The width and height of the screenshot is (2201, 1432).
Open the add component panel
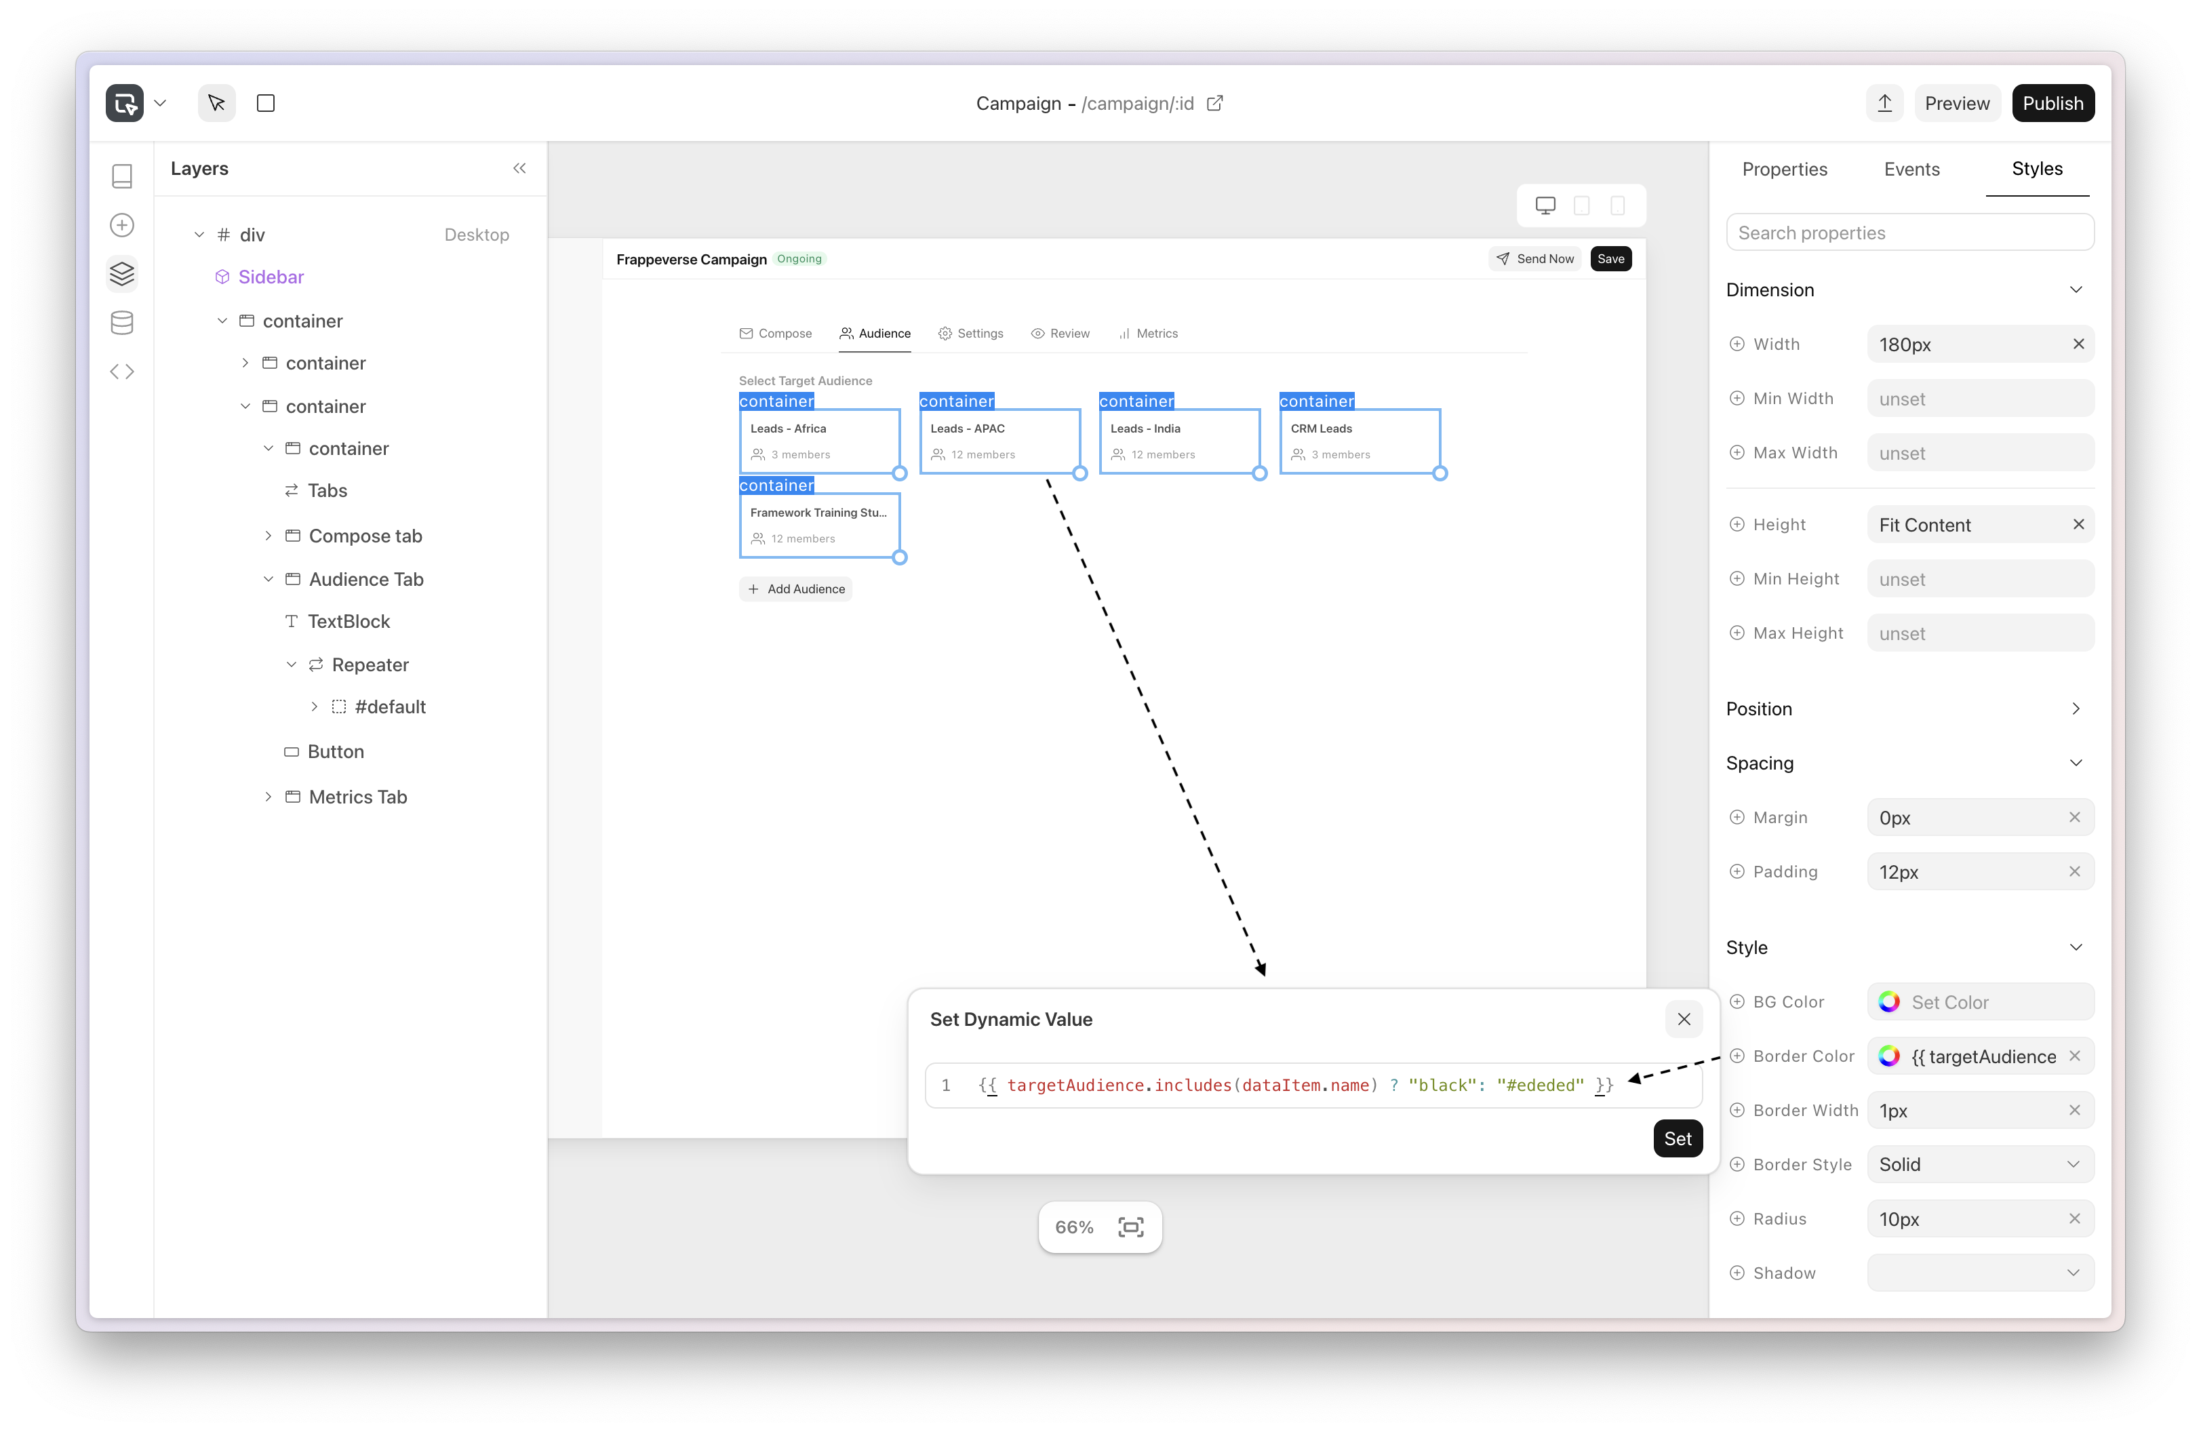(x=122, y=224)
